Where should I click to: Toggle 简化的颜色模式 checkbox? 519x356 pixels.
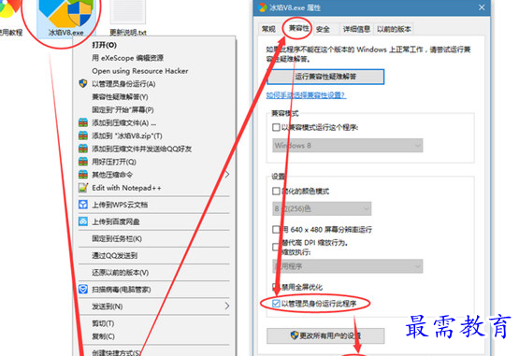[276, 192]
